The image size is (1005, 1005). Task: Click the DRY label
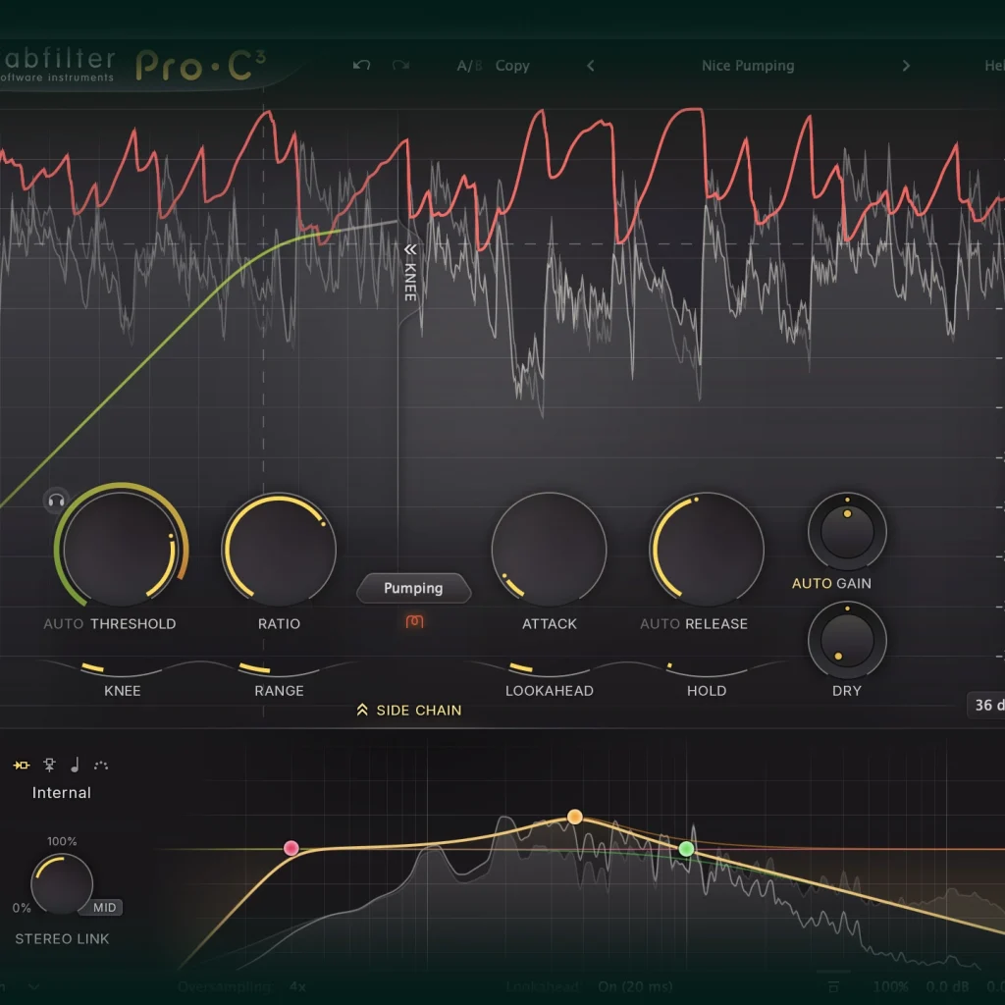click(x=847, y=691)
